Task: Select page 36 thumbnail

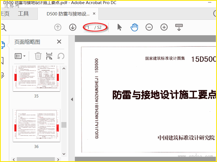Action: [36, 125]
